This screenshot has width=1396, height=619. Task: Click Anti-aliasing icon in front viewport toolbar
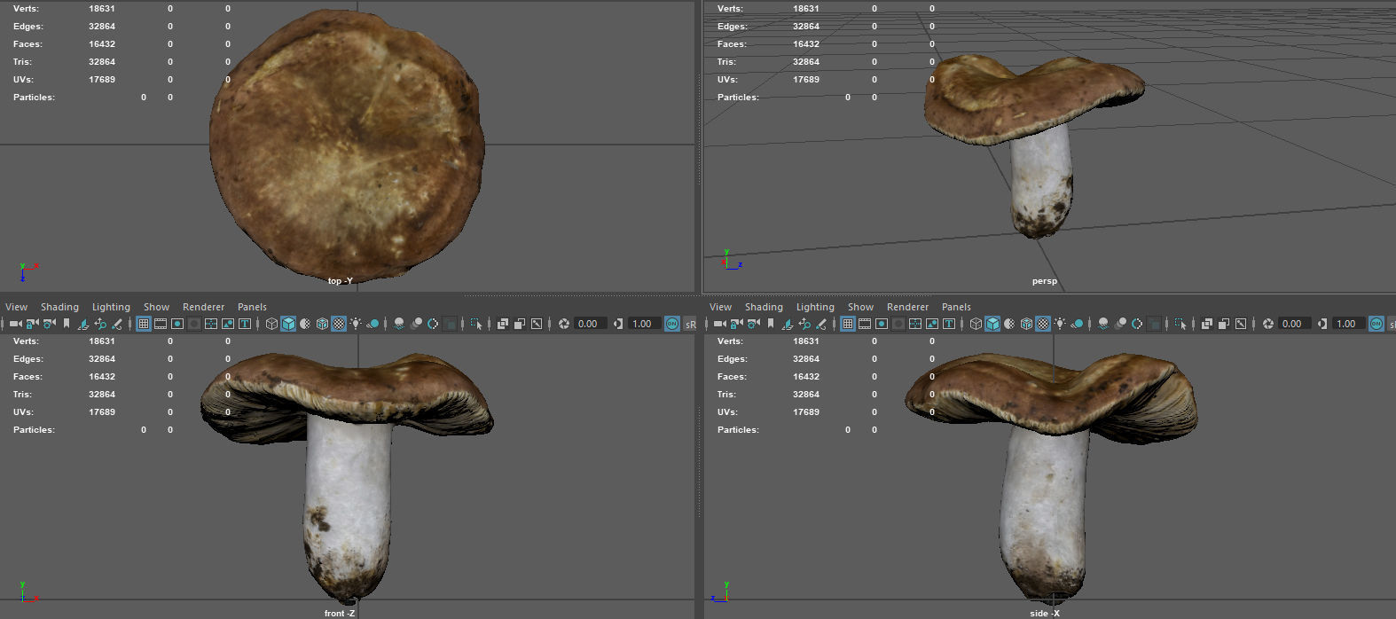[433, 324]
